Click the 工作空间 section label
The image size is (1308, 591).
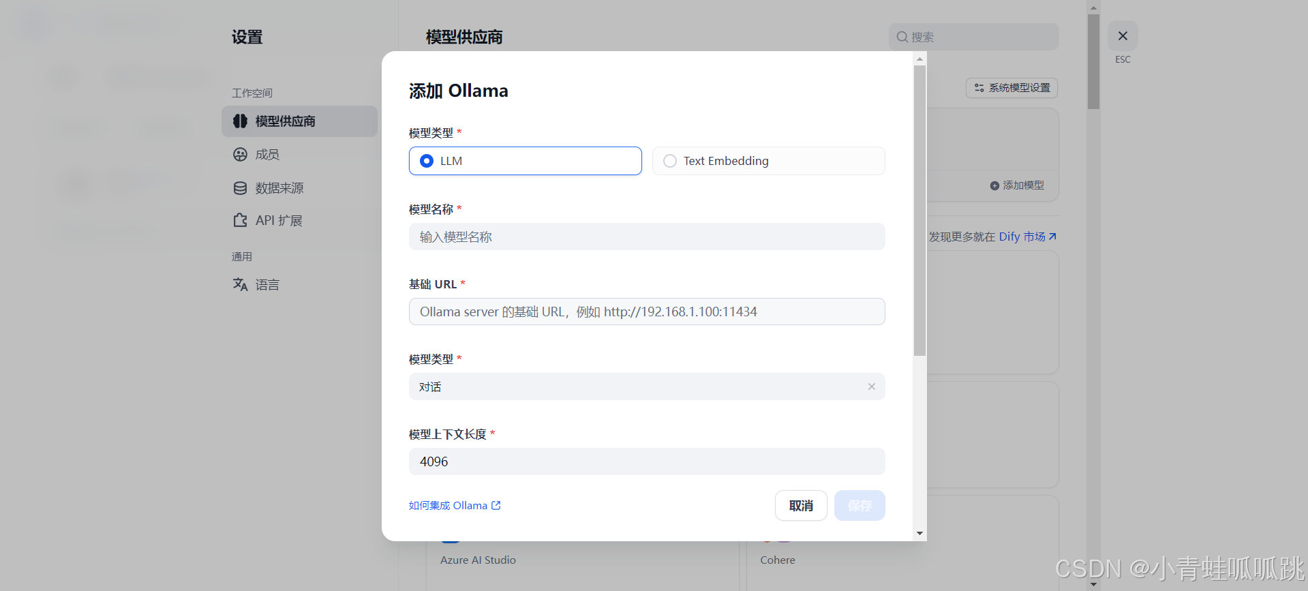coord(252,93)
